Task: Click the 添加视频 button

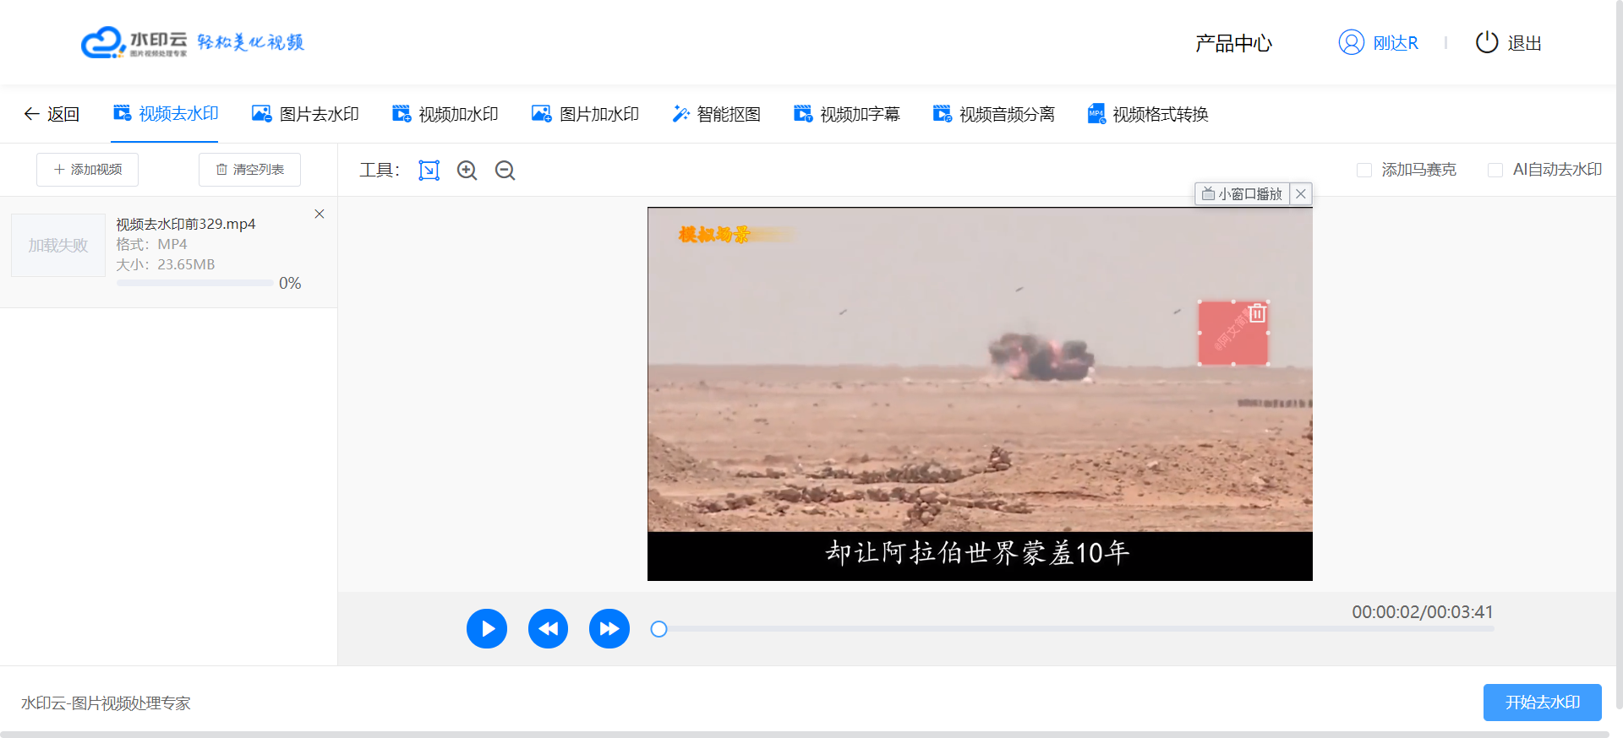Action: pyautogui.click(x=87, y=170)
